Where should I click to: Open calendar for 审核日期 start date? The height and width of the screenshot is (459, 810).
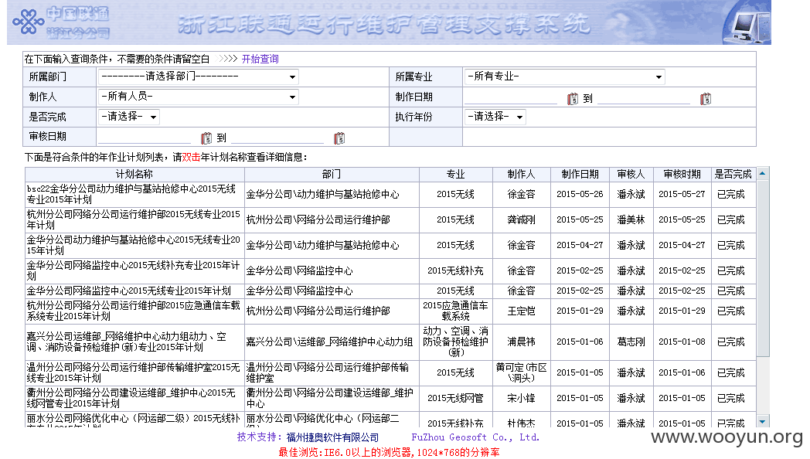click(206, 138)
